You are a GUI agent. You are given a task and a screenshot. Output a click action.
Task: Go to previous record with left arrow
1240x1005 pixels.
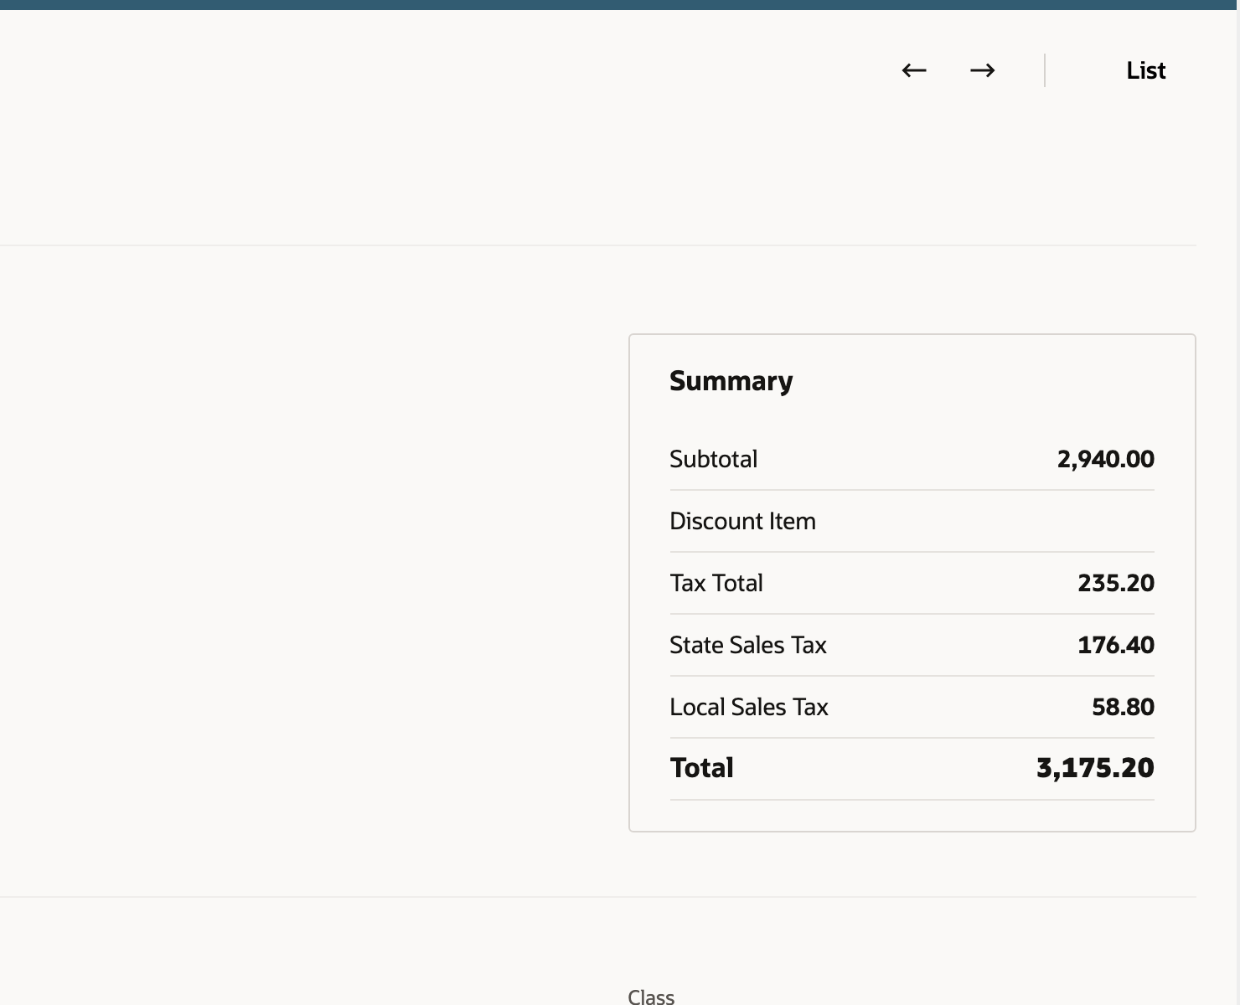[914, 70]
